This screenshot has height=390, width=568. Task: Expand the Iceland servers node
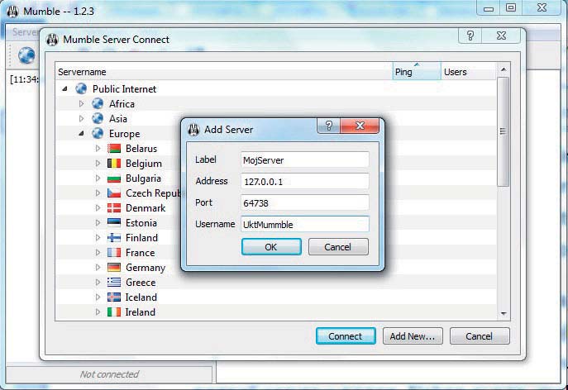tap(98, 297)
